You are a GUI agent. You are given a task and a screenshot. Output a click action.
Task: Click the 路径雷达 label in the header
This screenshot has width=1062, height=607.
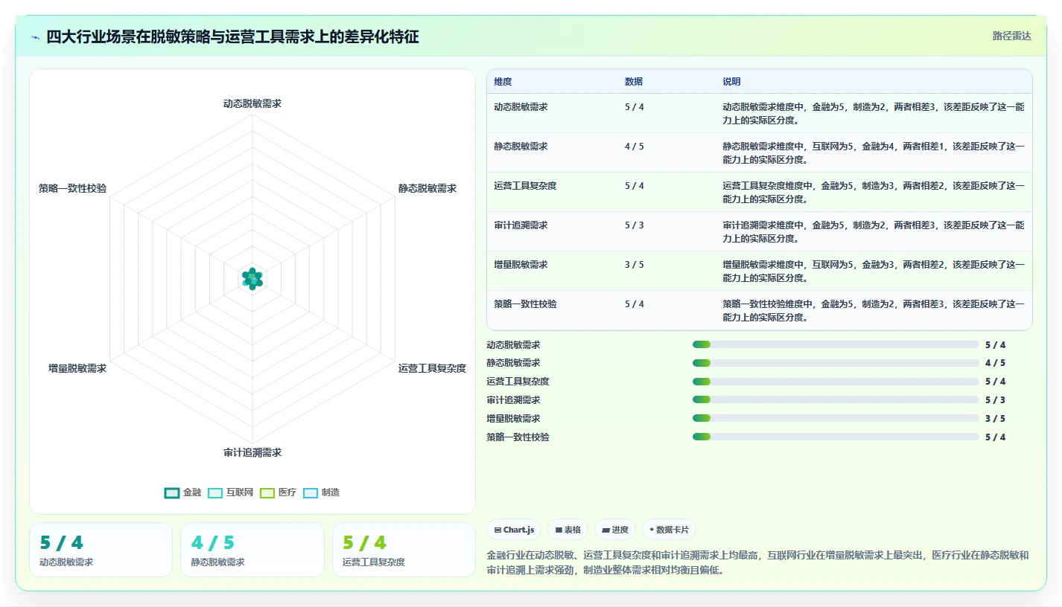1012,36
